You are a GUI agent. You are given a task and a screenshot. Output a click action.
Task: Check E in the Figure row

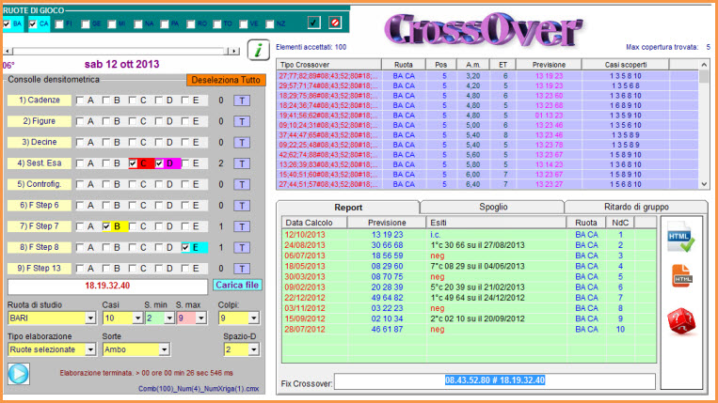point(185,121)
